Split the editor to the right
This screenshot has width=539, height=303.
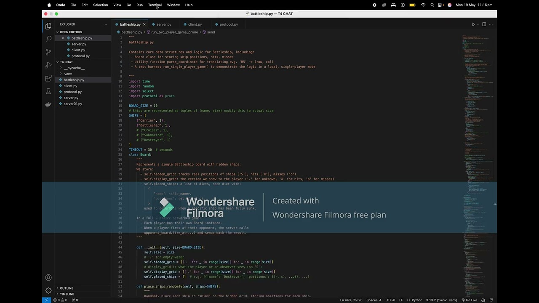(484, 24)
